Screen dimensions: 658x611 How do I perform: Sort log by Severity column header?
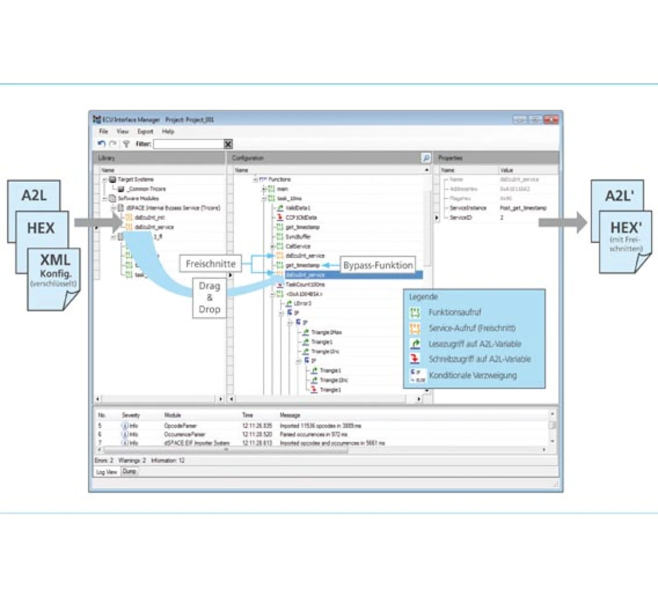click(x=131, y=415)
